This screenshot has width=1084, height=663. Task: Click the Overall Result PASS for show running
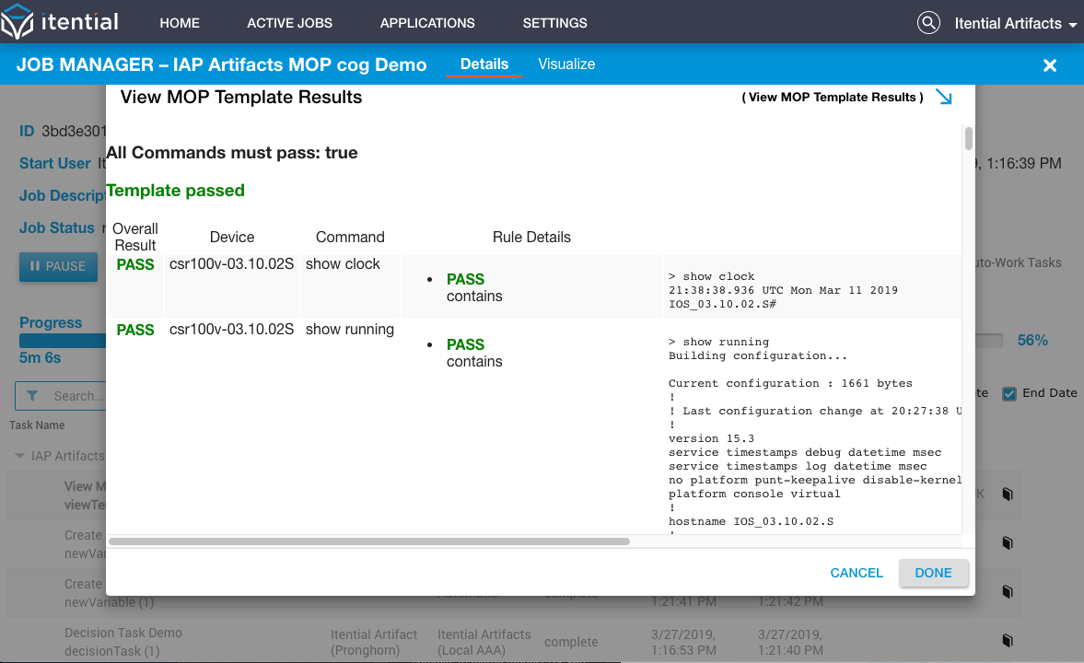coord(135,330)
